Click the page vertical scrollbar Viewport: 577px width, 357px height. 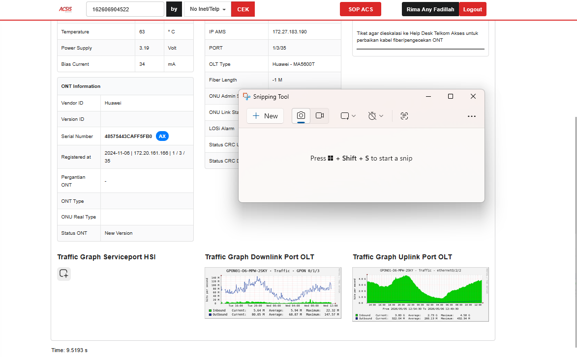[x=576, y=231]
